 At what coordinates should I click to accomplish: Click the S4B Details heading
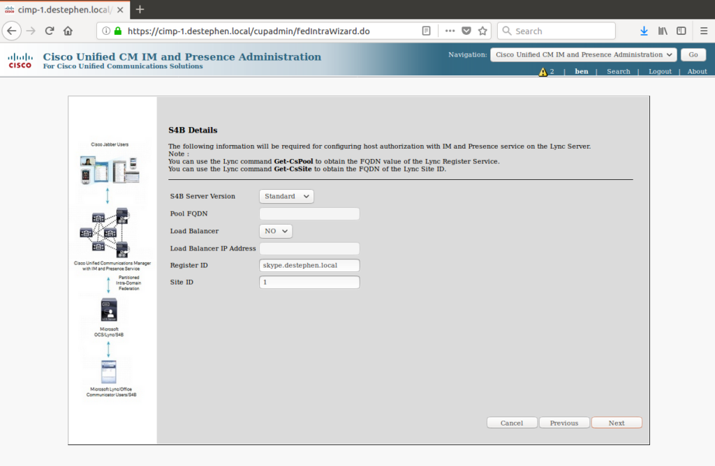click(193, 130)
